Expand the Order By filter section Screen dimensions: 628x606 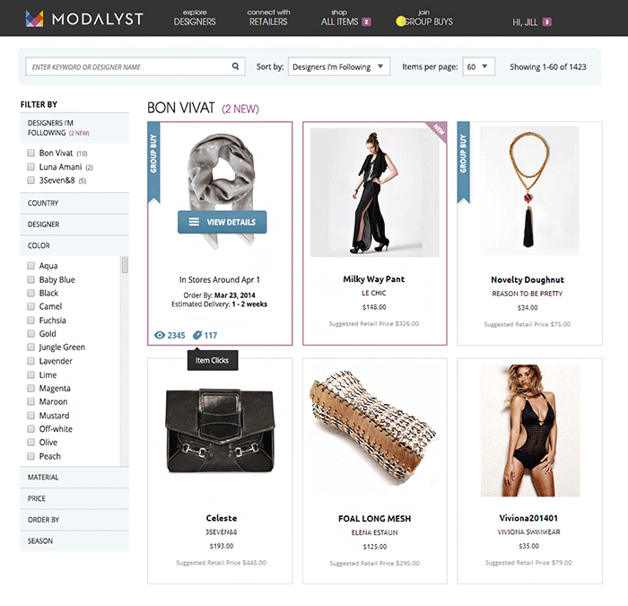pyautogui.click(x=74, y=520)
